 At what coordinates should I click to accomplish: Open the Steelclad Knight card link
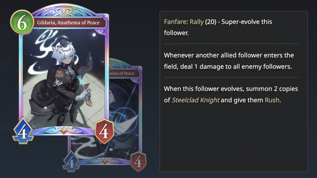pyautogui.click(x=196, y=100)
